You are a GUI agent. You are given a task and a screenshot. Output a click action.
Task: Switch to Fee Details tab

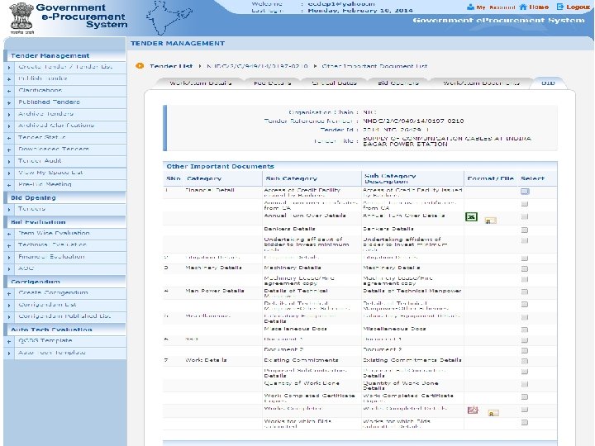point(273,83)
